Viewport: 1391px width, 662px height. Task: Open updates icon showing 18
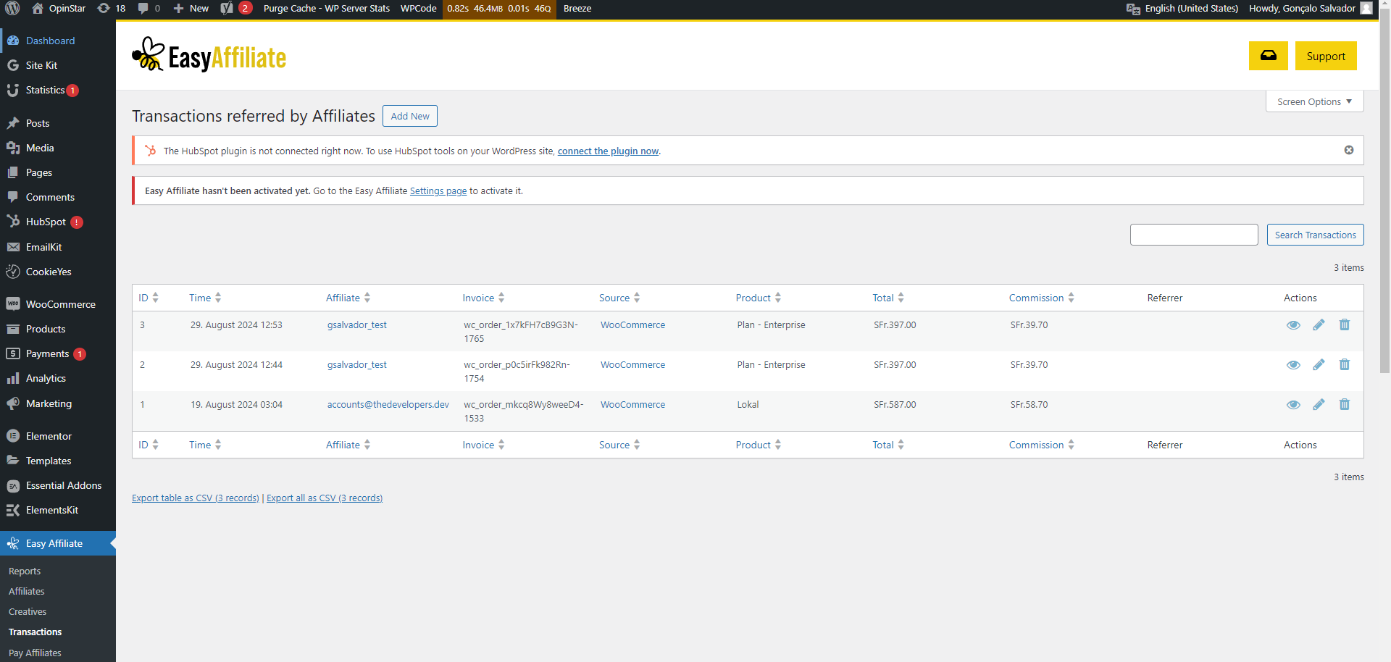(112, 9)
